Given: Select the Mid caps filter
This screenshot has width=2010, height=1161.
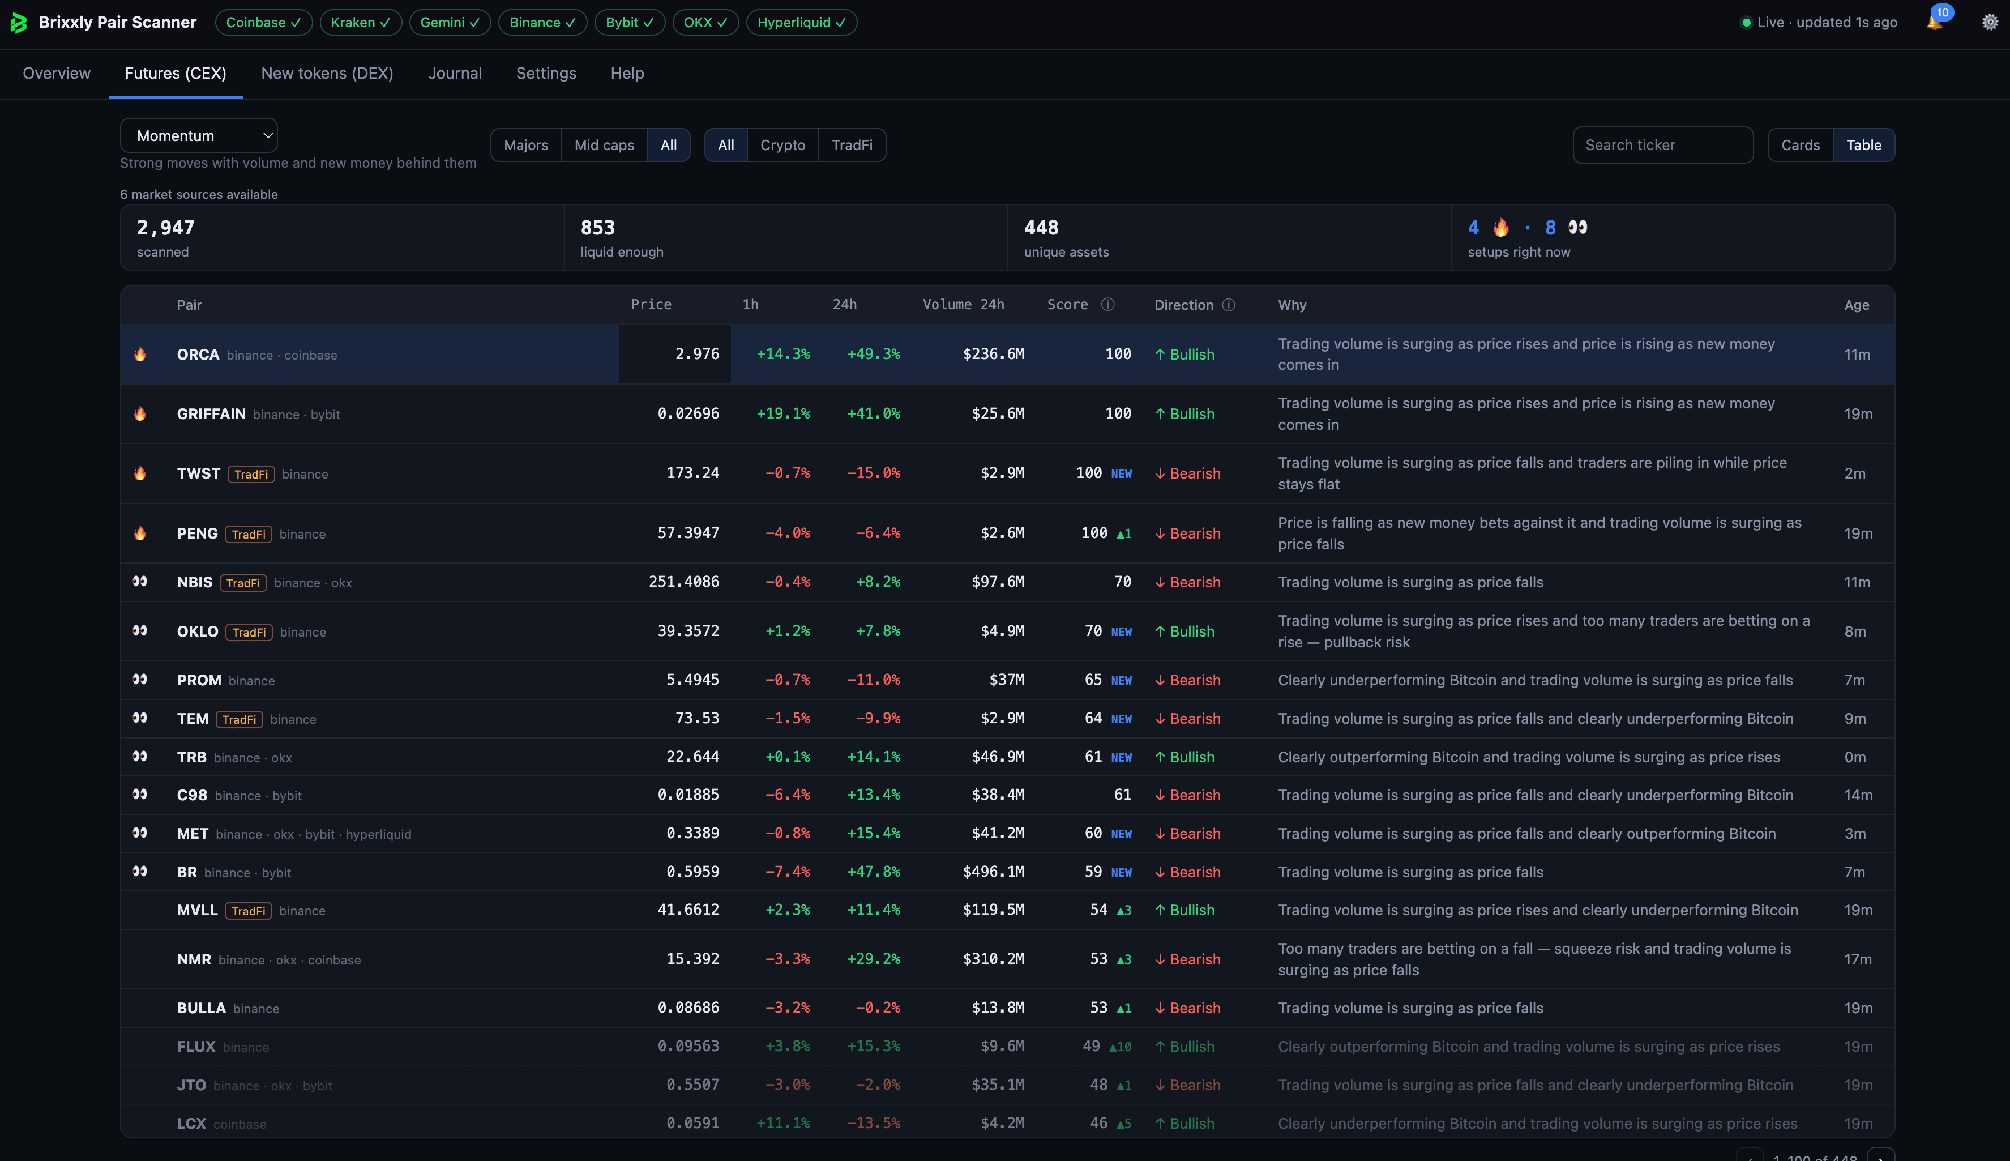Looking at the screenshot, I should pyautogui.click(x=604, y=145).
